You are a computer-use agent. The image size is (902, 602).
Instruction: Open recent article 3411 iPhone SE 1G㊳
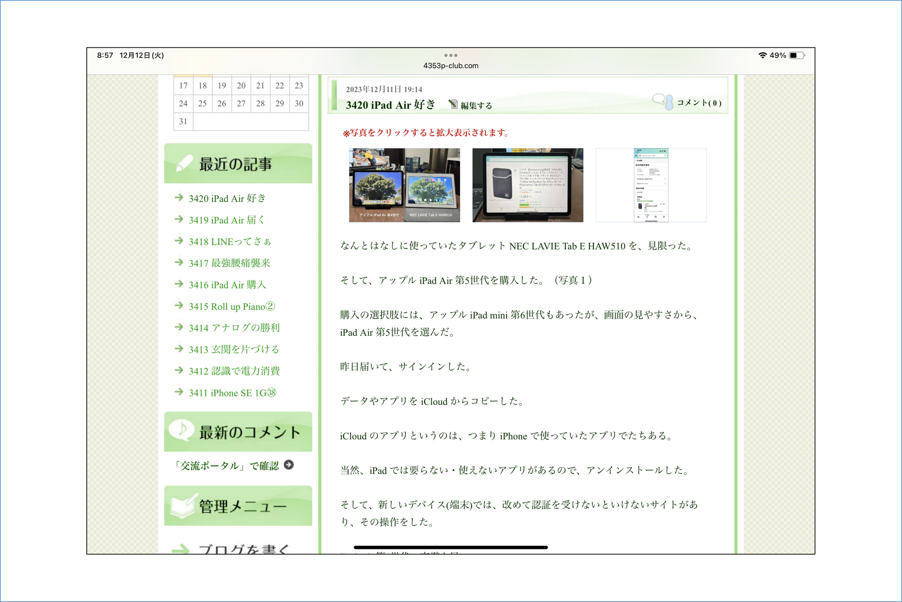233,393
